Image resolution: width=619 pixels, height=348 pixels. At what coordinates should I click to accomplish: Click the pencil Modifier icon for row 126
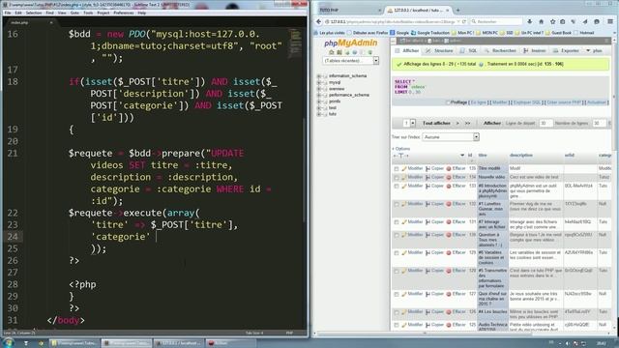(x=404, y=312)
